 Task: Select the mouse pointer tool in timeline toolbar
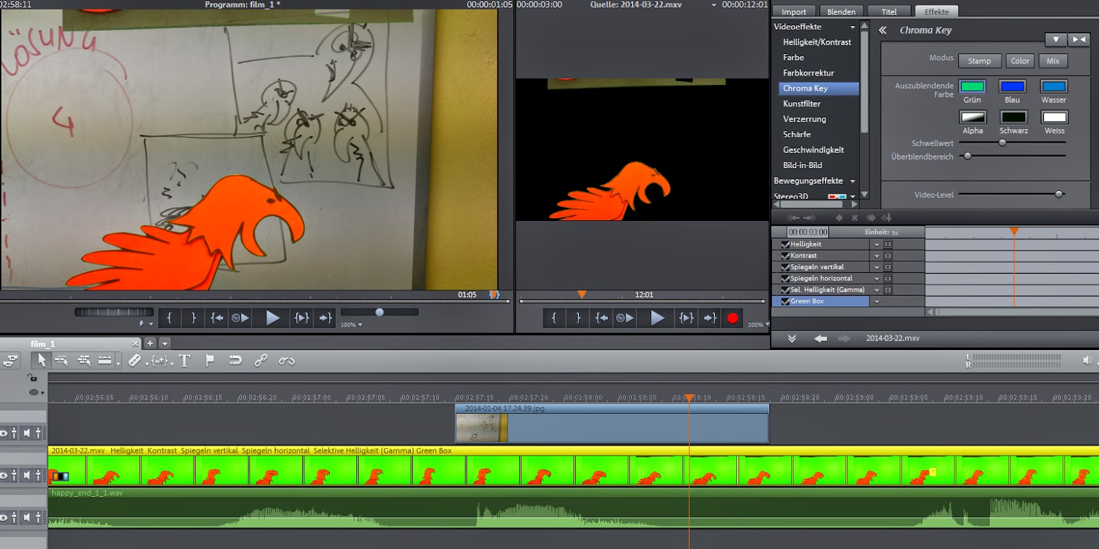[x=41, y=360]
